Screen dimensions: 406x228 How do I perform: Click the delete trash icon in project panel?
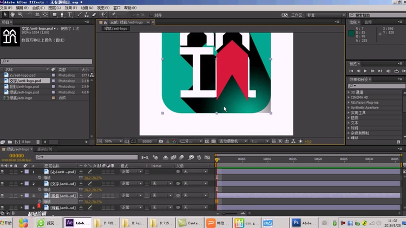[x=38, y=142]
